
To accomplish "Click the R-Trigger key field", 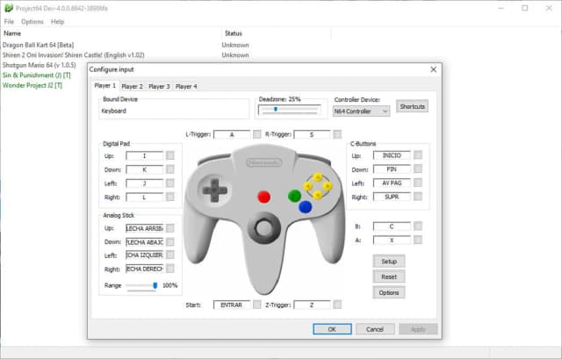I will (312, 134).
